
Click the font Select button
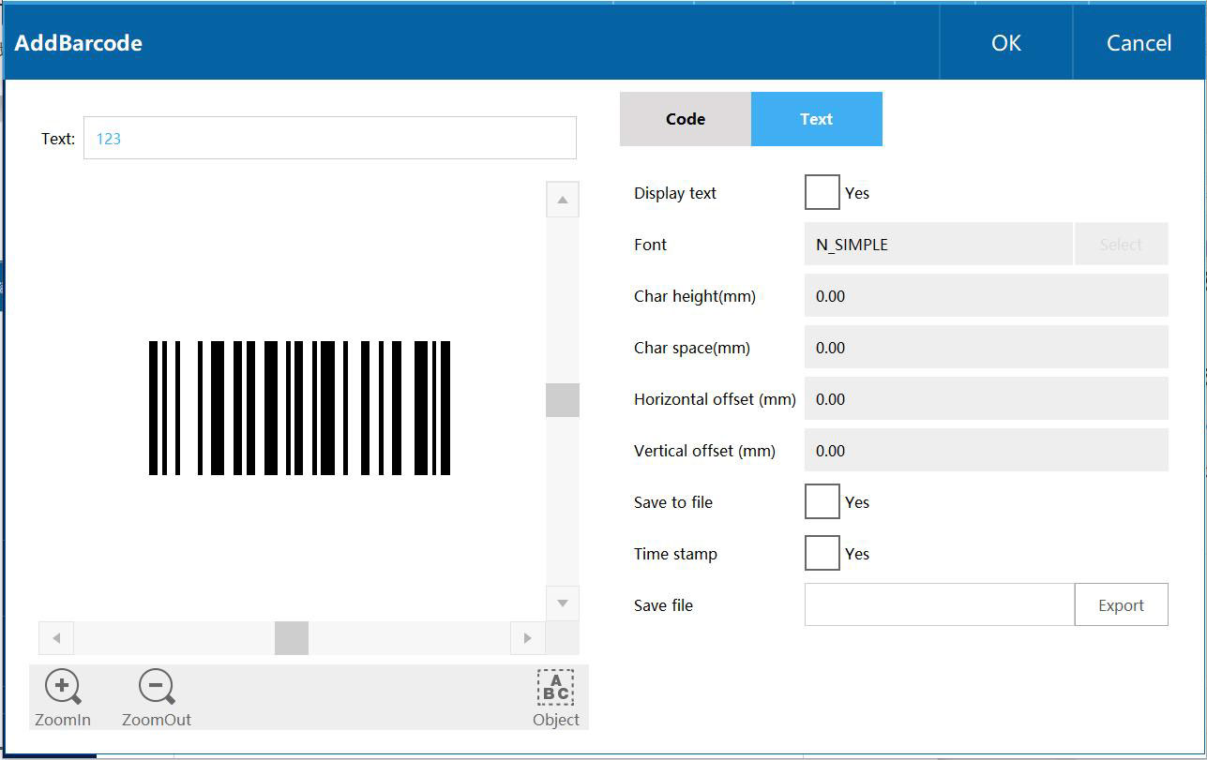point(1122,244)
